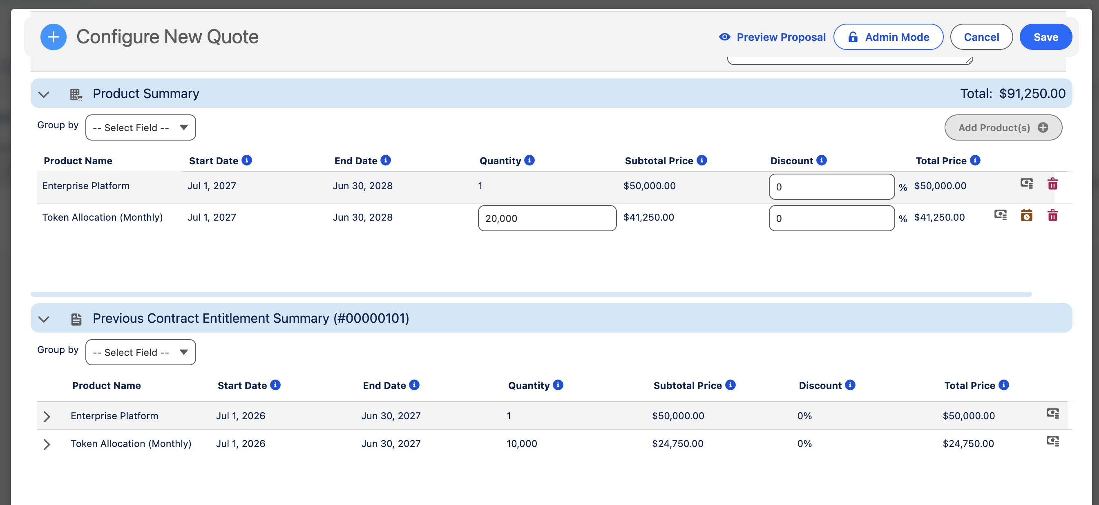Show Discount info in Previous Contract table
Screen dimensions: 1099x505
click(850, 385)
